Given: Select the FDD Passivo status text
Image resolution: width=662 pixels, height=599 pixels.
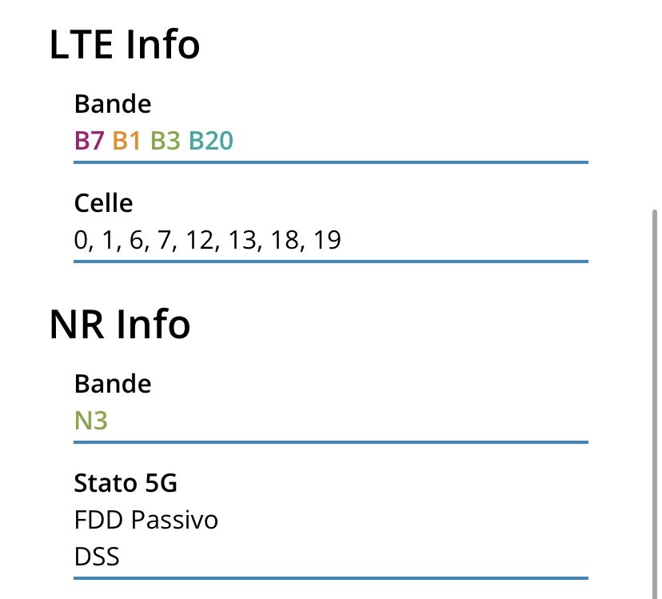Looking at the screenshot, I should tap(146, 520).
